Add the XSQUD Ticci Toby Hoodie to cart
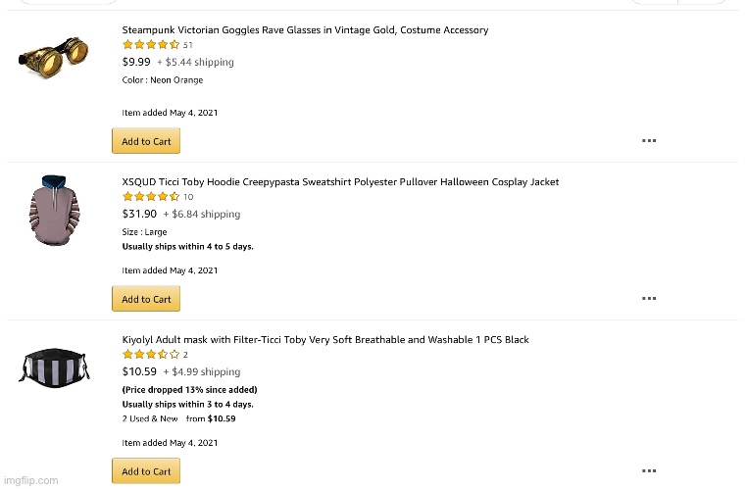The image size is (746, 489). (146, 299)
